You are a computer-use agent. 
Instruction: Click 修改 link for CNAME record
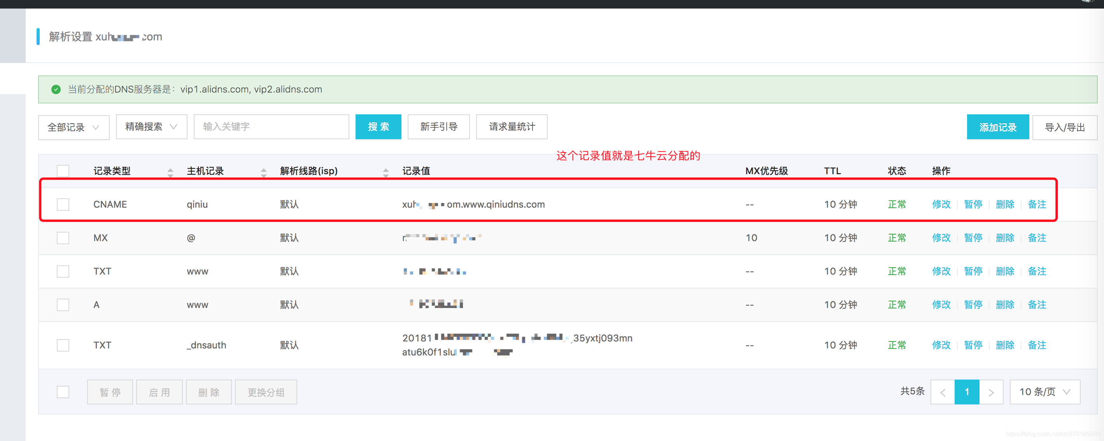click(x=941, y=205)
